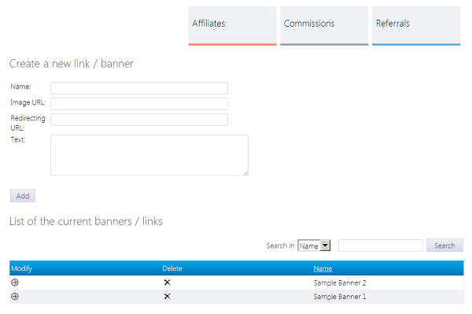Click the List of the current banners heading

pyautogui.click(x=86, y=221)
